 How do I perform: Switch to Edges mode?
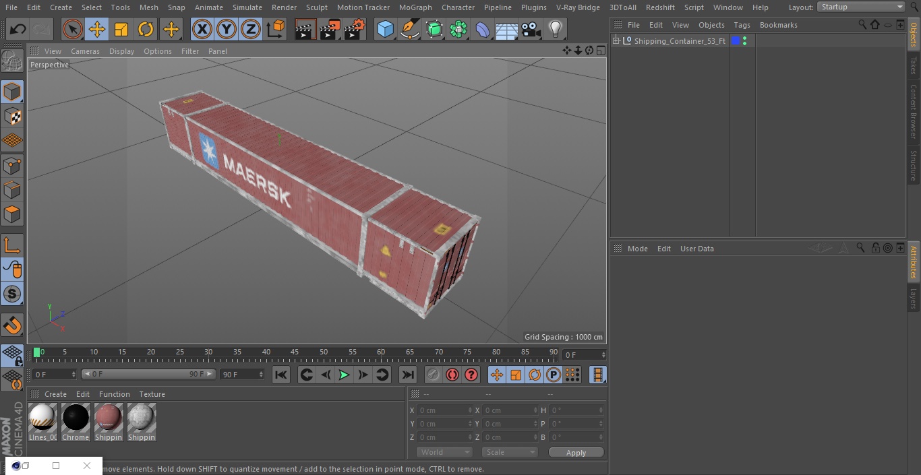pyautogui.click(x=12, y=189)
